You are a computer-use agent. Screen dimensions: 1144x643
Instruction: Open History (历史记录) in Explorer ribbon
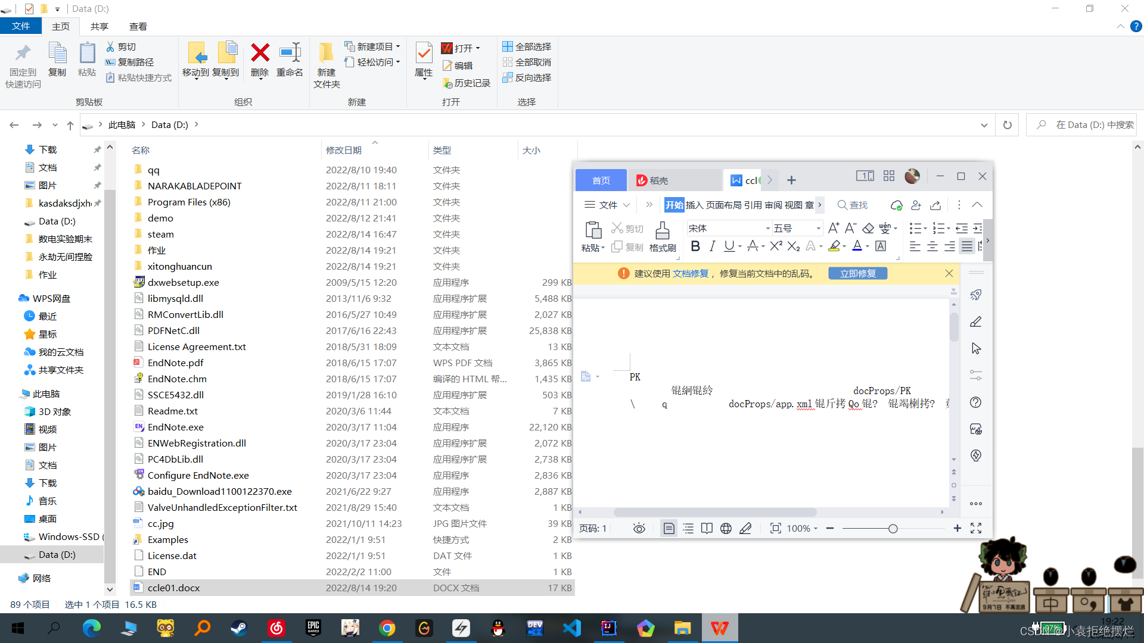click(467, 83)
